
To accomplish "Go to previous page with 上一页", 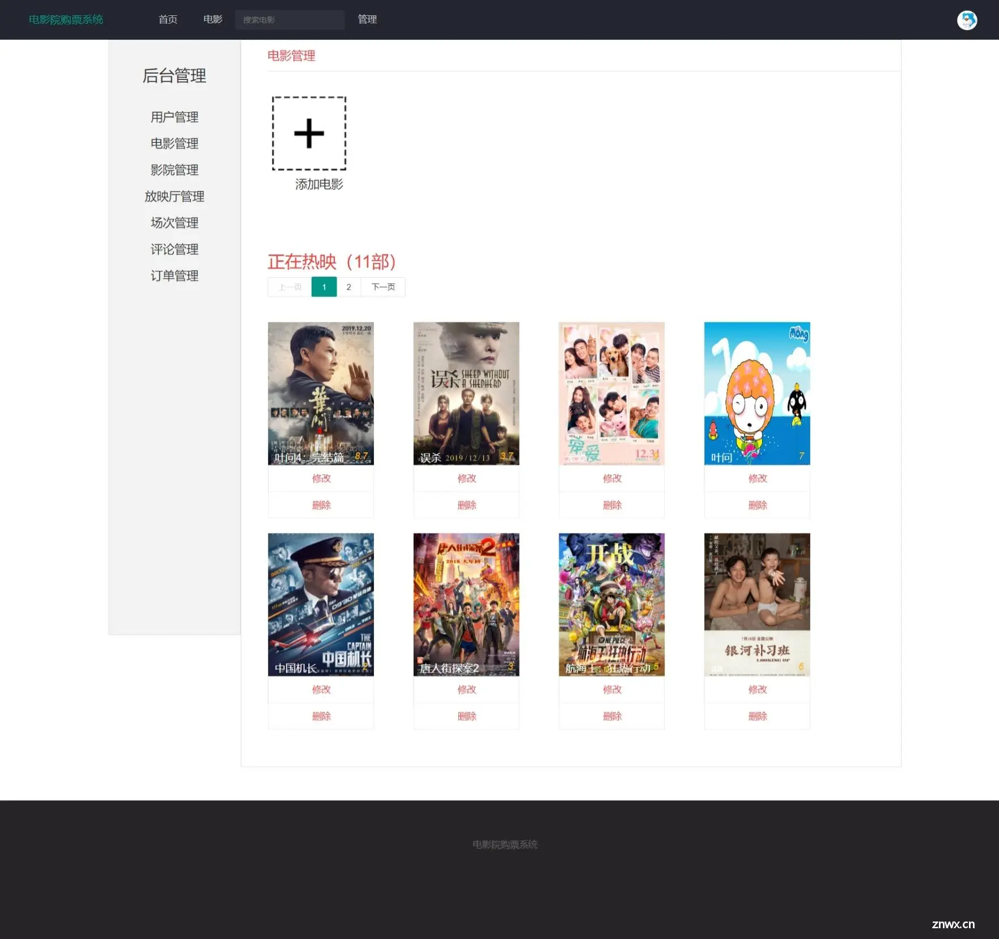I will [290, 287].
